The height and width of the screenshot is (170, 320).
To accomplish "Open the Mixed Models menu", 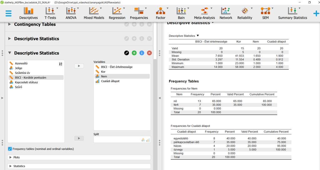I will 94,13.
